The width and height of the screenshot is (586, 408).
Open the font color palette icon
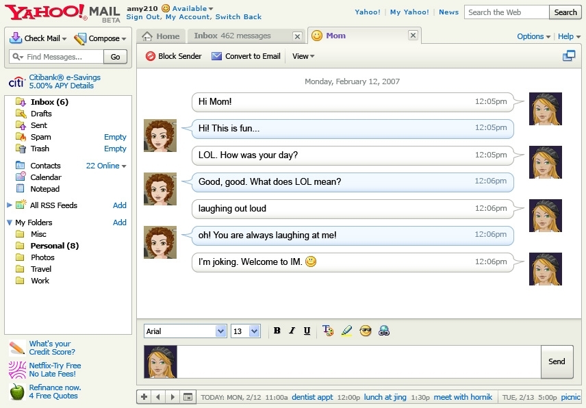(x=327, y=331)
